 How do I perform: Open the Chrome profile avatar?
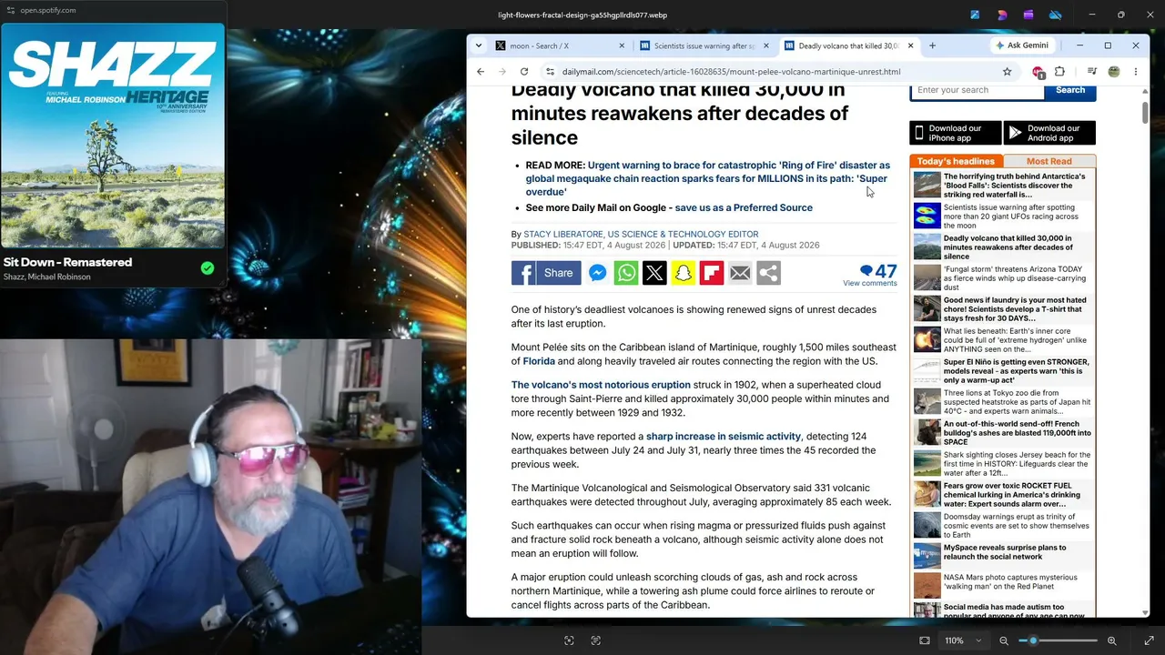(x=1114, y=72)
